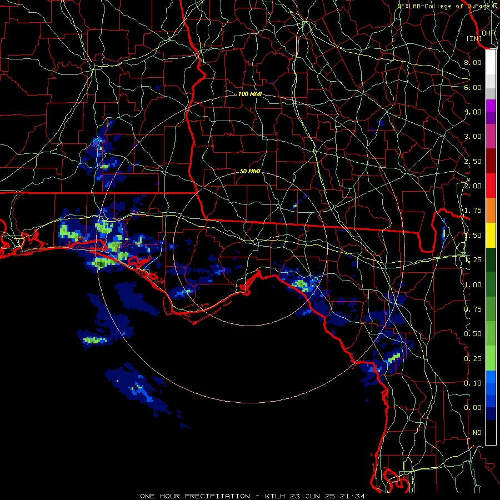The height and width of the screenshot is (500, 500).
Task: Select the yellow swatch beside 1.50
Action: tap(491, 235)
